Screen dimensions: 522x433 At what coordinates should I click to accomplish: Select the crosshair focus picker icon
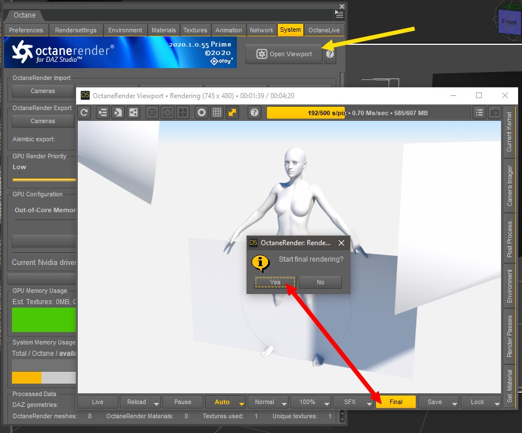(x=152, y=113)
